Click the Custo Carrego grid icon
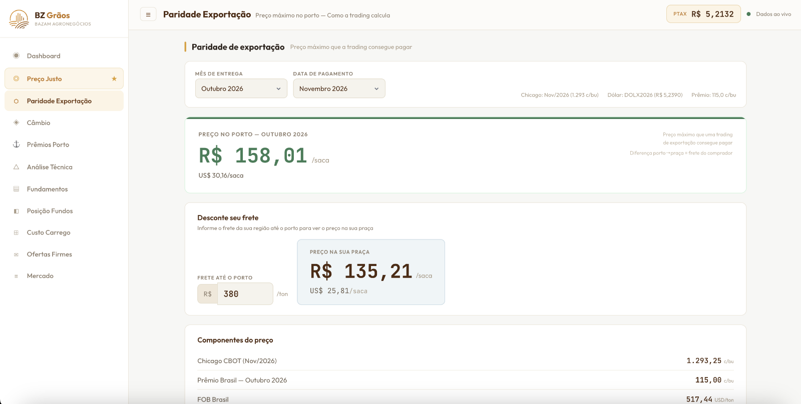Screen dimensions: 801x404 tap(17, 232)
